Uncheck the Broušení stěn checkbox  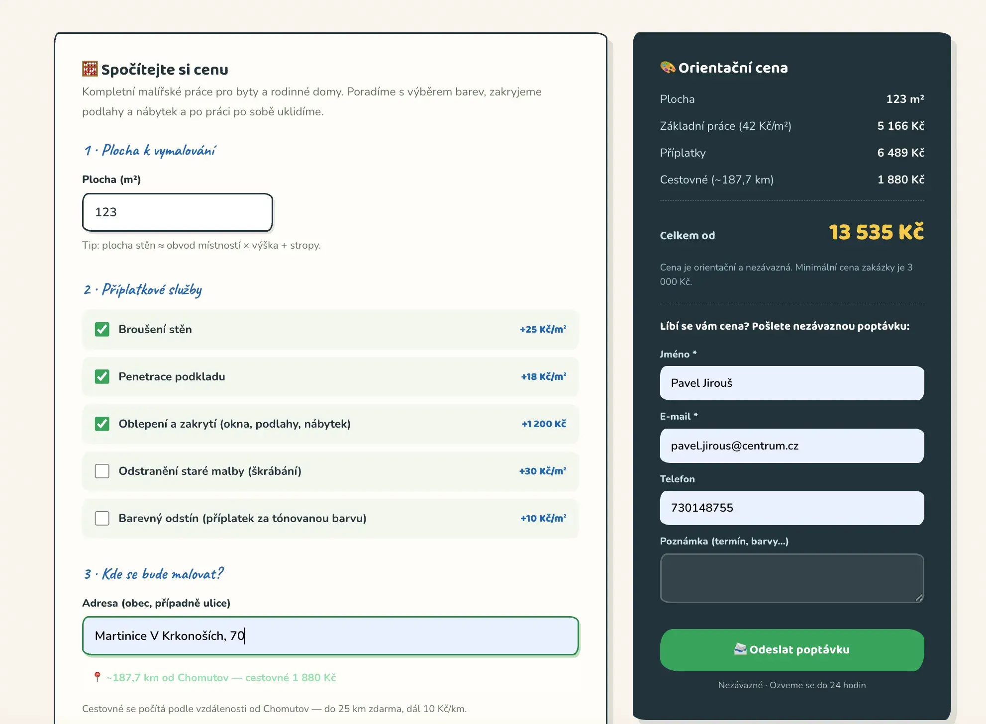tap(102, 329)
